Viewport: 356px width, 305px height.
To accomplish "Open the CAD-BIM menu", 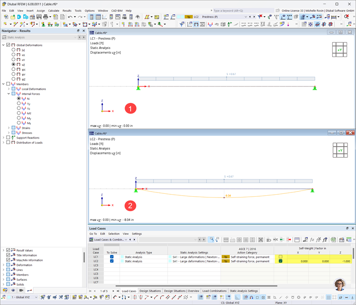I will [x=117, y=11].
